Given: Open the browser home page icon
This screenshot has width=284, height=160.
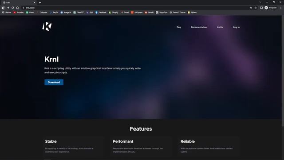Looking at the screenshot, I should [x=17, y=8].
